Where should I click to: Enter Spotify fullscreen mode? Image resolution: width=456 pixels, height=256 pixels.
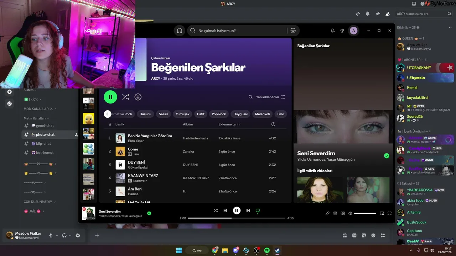coord(389,213)
